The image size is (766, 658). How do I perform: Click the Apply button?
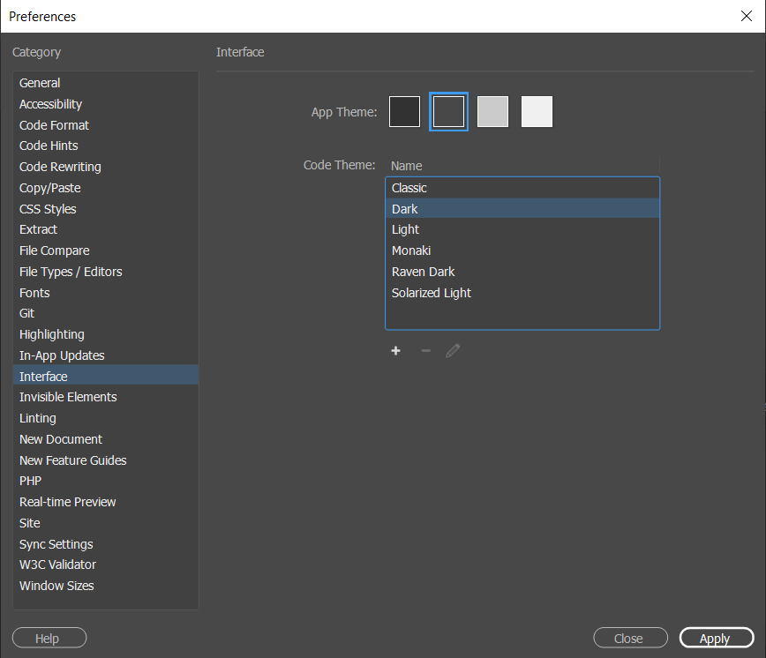(x=717, y=638)
